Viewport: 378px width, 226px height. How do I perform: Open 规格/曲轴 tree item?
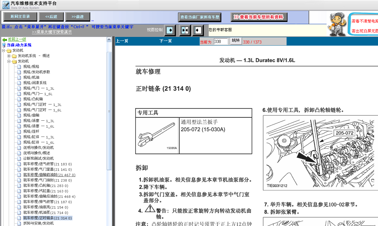(31, 115)
